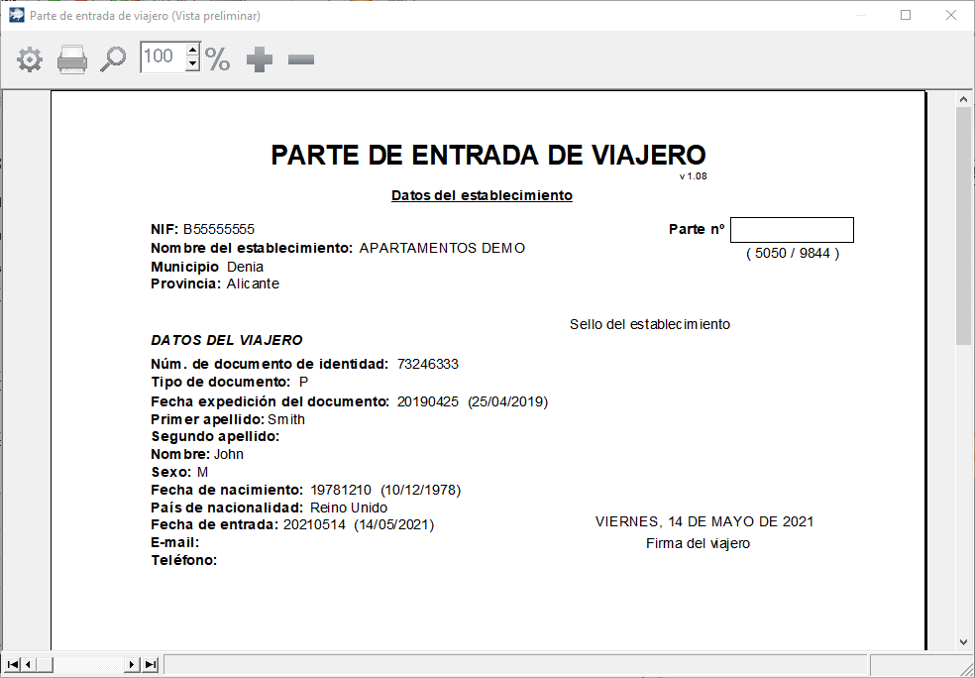Screen dimensions: 975x678
Task: Click the percent symbol icon
Action: click(217, 59)
